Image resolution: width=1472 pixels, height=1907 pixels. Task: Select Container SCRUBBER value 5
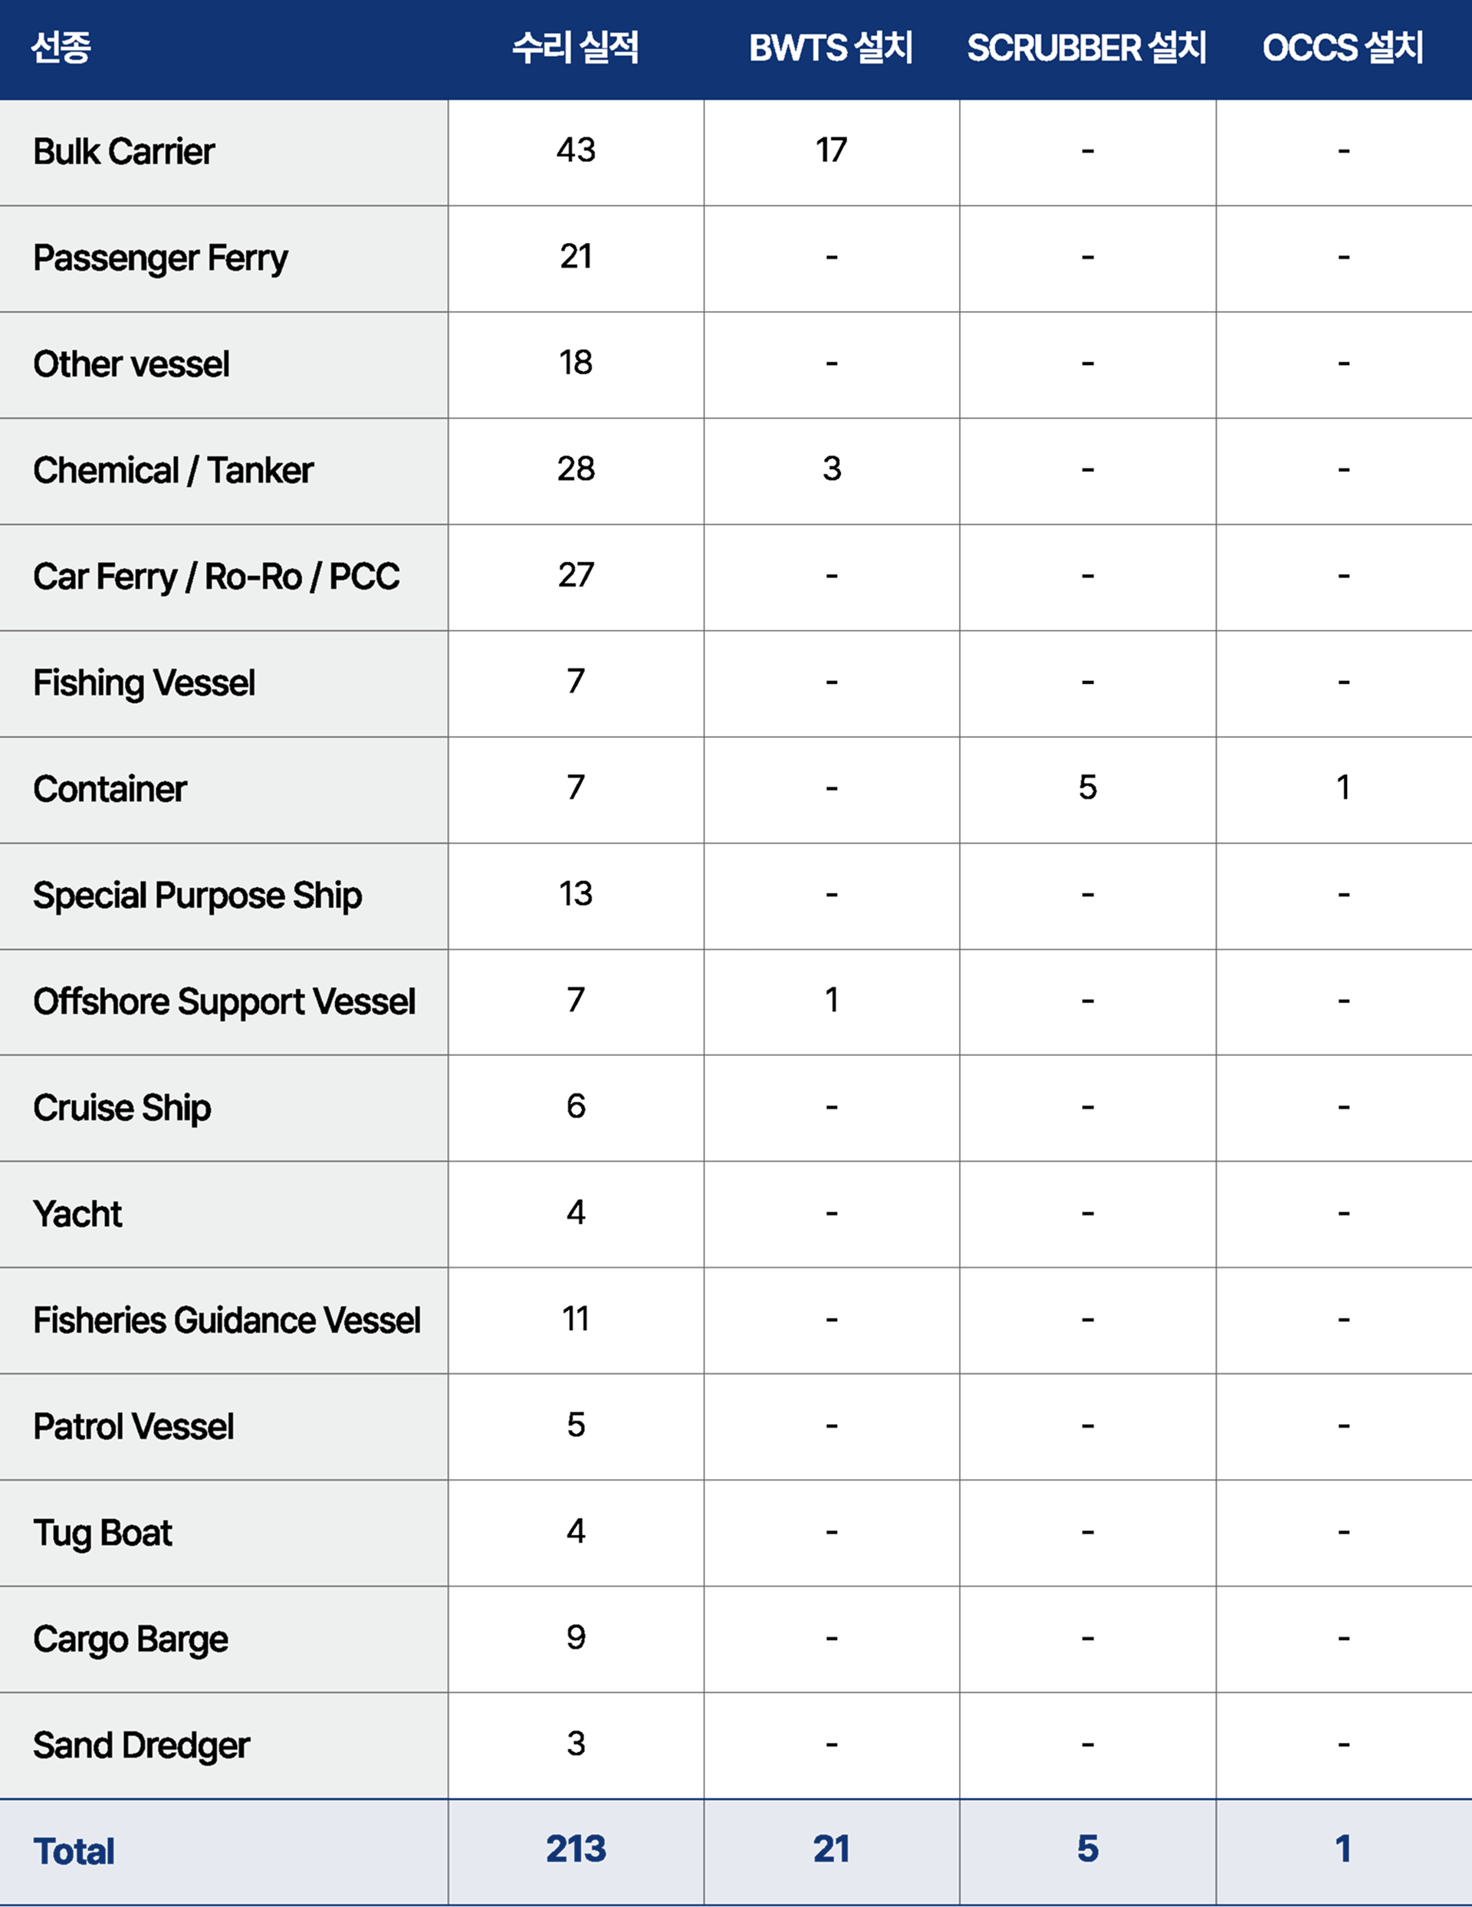tap(1087, 787)
